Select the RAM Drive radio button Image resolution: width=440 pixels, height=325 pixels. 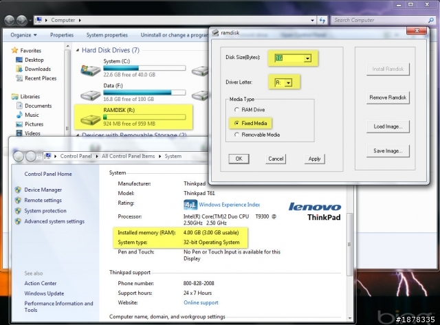[236, 110]
